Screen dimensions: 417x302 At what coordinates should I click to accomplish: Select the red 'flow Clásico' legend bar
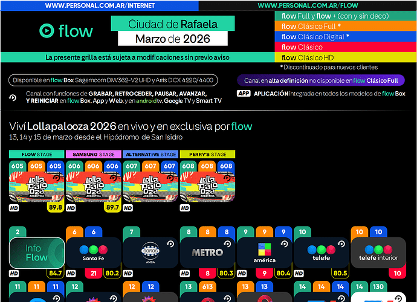click(x=346, y=47)
